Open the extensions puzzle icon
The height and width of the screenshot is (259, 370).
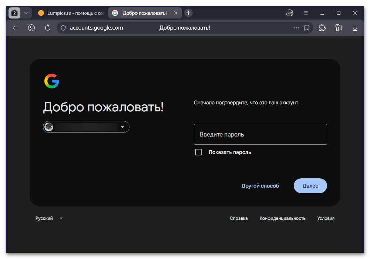[322, 28]
